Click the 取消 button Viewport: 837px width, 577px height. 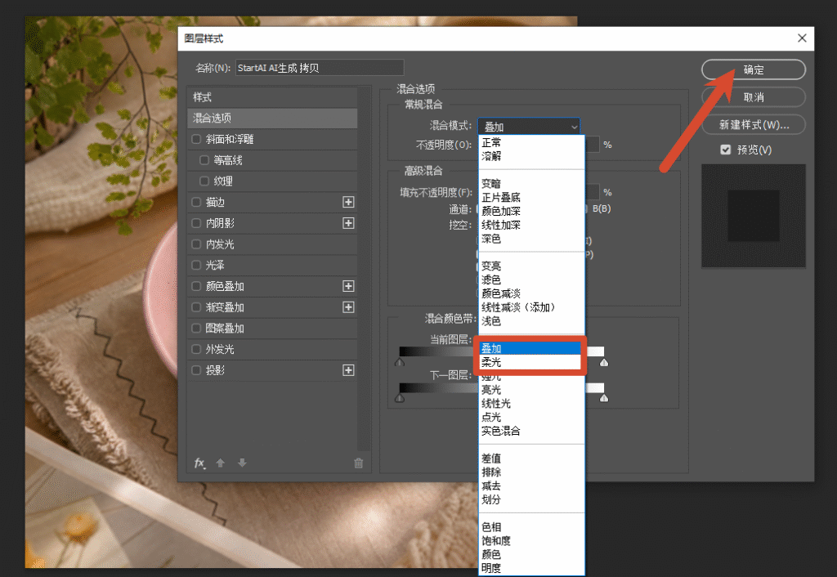753,97
